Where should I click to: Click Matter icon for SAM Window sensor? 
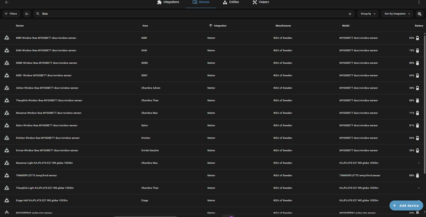(x=7, y=50)
